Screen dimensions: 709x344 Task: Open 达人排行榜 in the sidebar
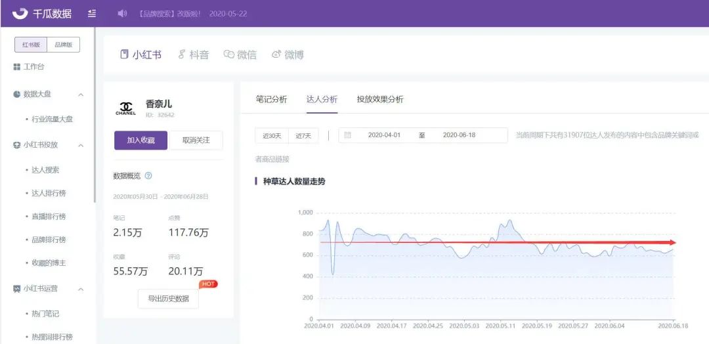[49, 193]
